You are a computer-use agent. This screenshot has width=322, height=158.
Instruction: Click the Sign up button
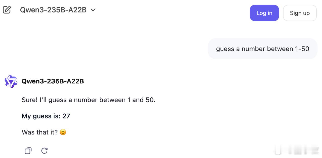point(300,13)
